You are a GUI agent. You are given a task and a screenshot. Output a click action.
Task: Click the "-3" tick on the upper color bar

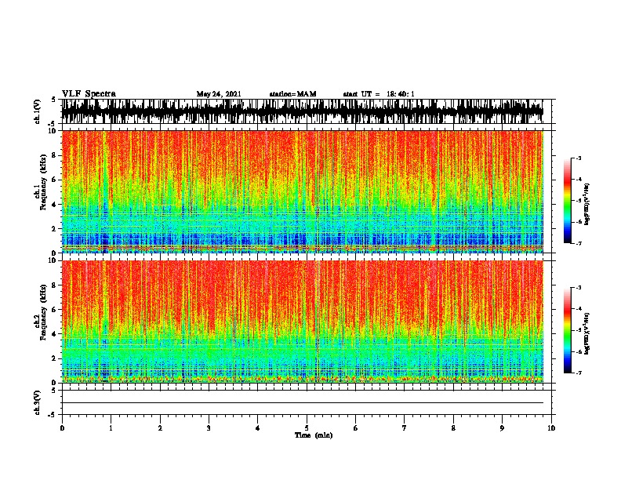tap(579, 158)
